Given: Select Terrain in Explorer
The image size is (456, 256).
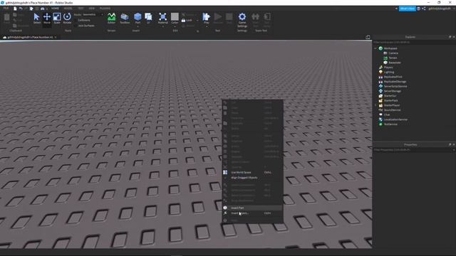Looking at the screenshot, I should tap(393, 58).
